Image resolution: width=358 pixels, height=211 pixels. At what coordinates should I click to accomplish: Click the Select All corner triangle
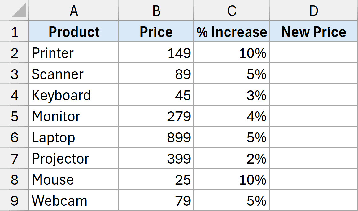coord(18,11)
